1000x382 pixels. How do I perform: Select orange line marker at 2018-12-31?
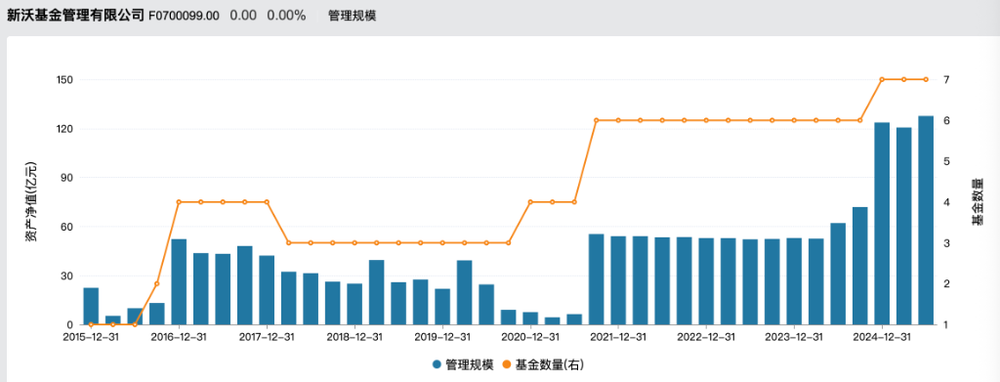[354, 243]
